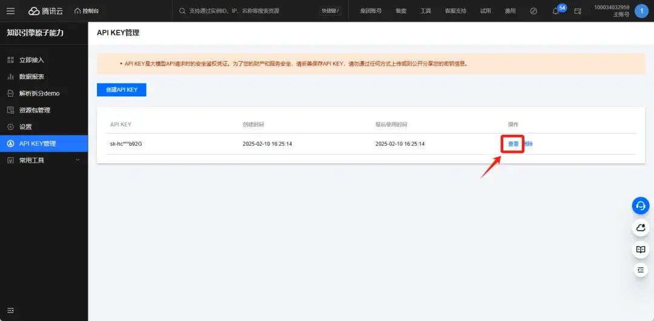654x321 pixels.
Task: Open 数据报表 in the sidebar
Action: 44,77
